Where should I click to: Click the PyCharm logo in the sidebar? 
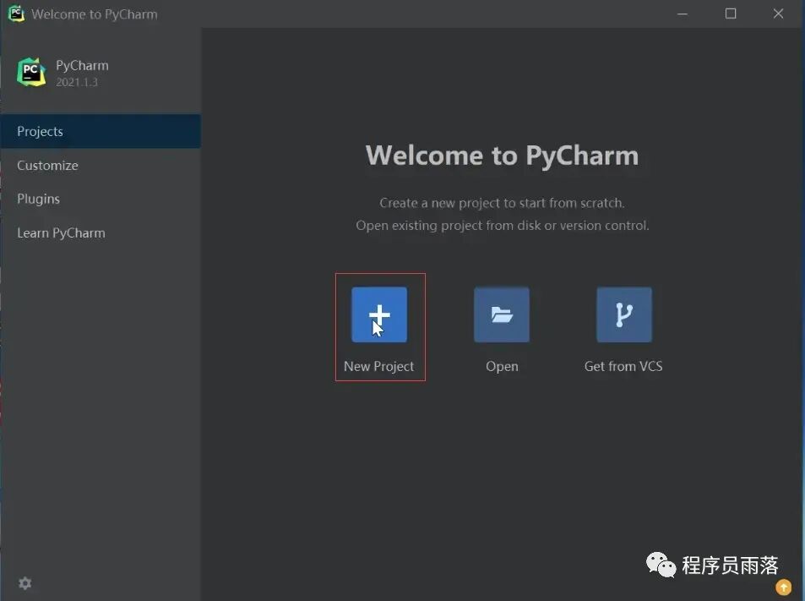point(31,72)
